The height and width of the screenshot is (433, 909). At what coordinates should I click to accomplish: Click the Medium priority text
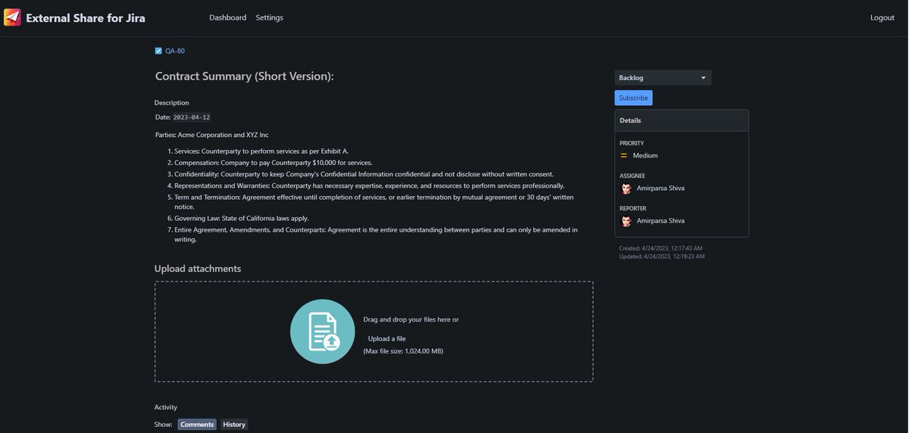point(645,155)
